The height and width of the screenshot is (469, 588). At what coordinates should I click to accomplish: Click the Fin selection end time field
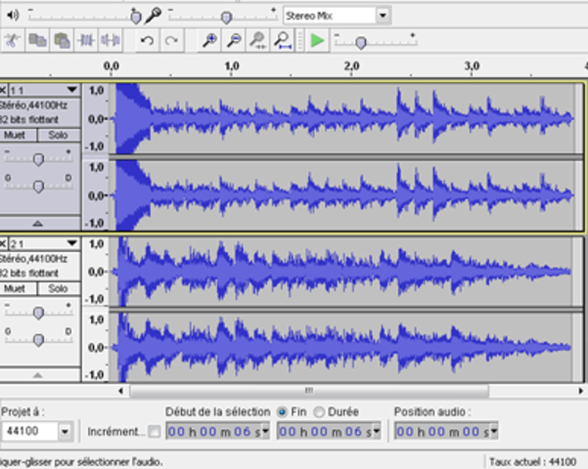click(329, 432)
